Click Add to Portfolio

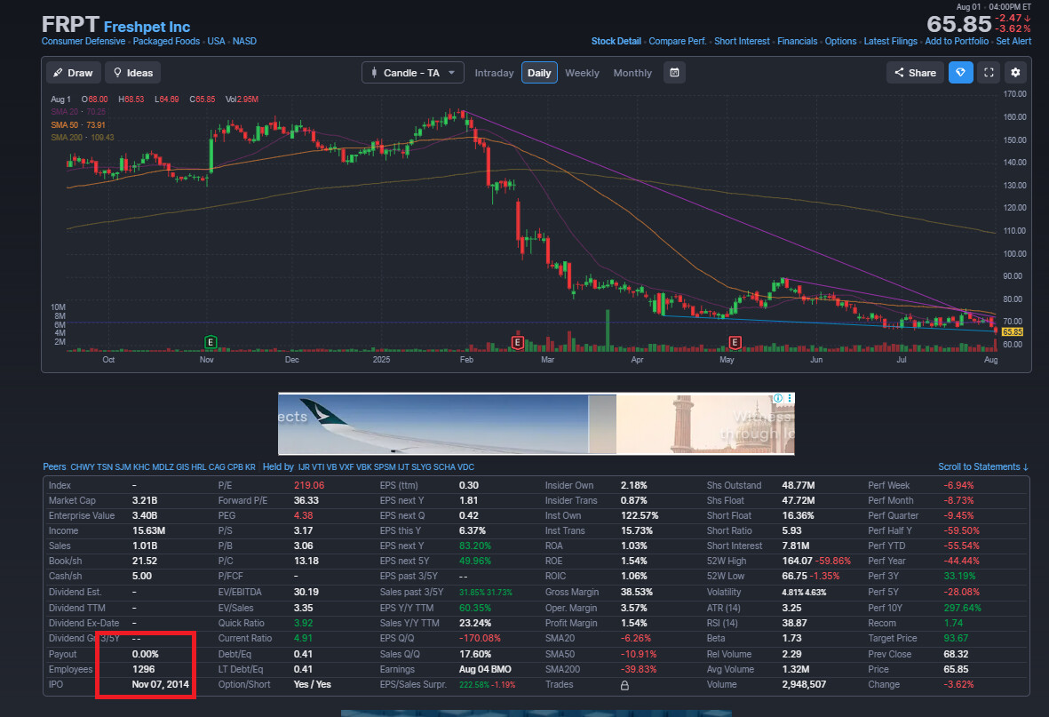pos(957,42)
